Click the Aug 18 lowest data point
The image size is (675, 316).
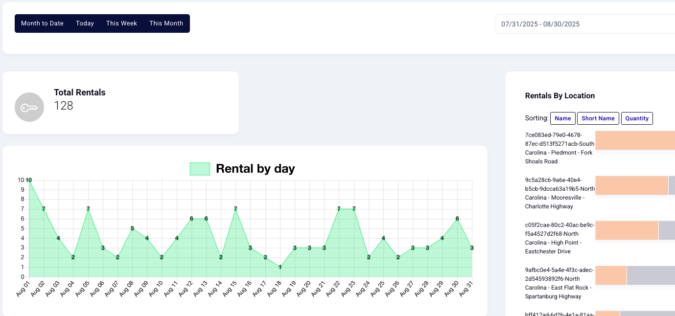click(280, 267)
